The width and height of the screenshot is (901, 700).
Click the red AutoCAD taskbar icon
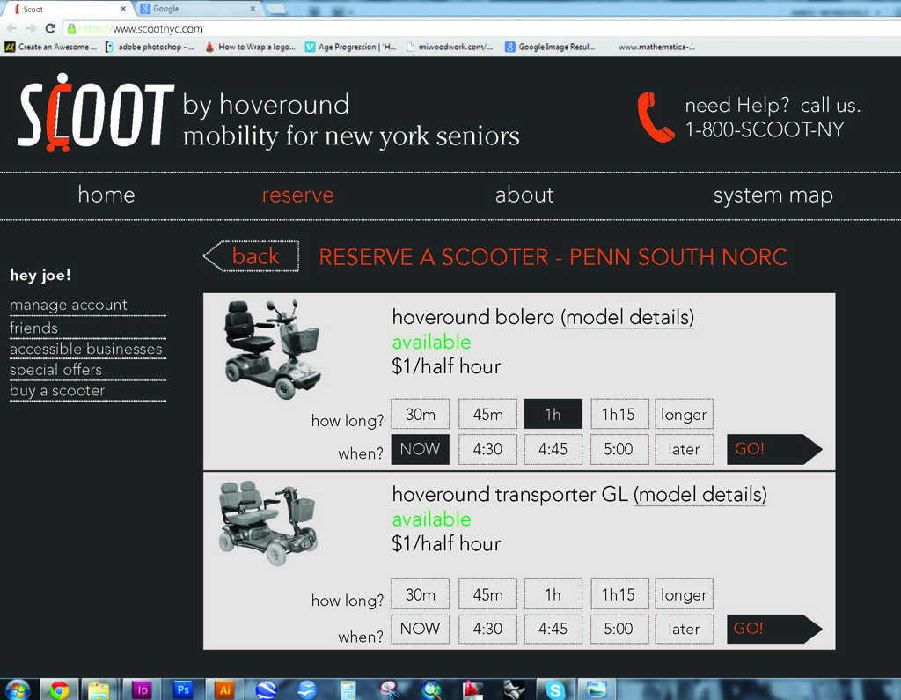[x=472, y=689]
